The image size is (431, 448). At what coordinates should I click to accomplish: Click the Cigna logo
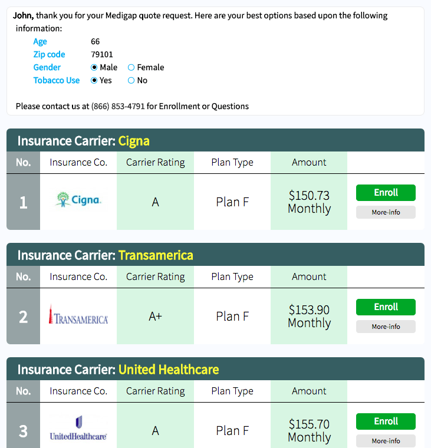(x=78, y=200)
